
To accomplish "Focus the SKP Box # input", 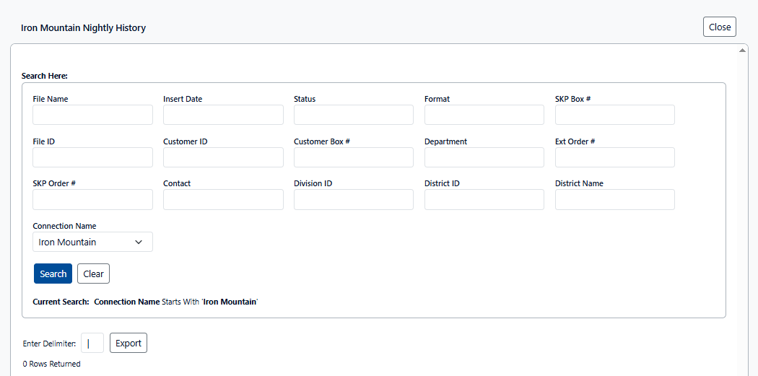I will pos(614,115).
